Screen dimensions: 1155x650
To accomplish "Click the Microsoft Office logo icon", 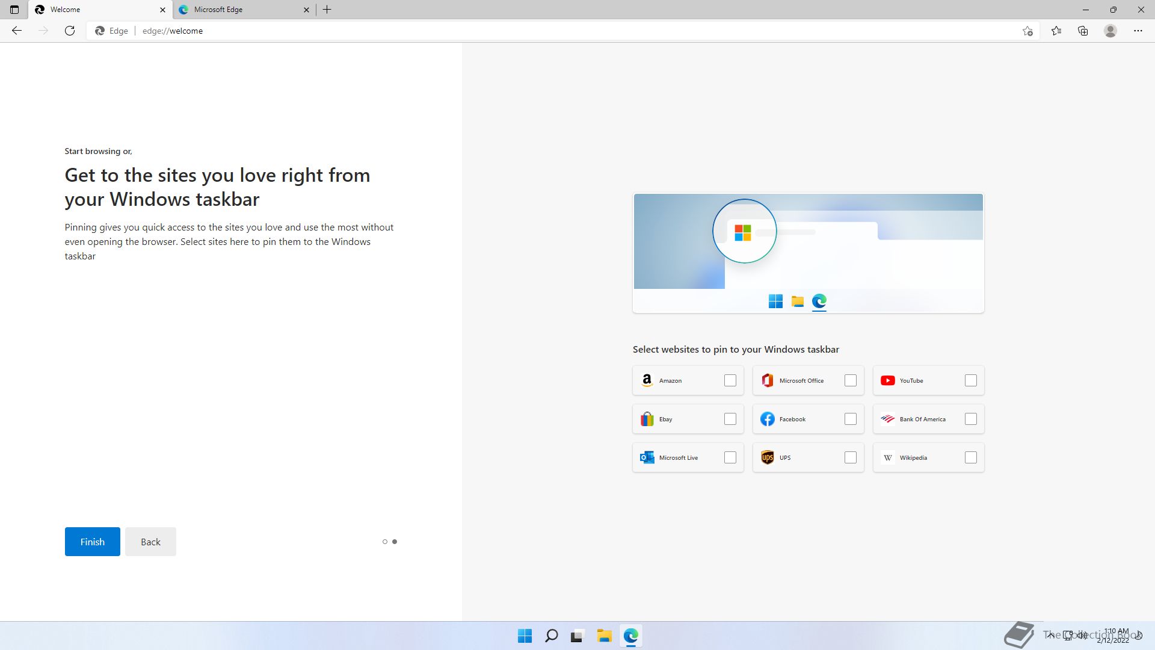I will point(768,380).
